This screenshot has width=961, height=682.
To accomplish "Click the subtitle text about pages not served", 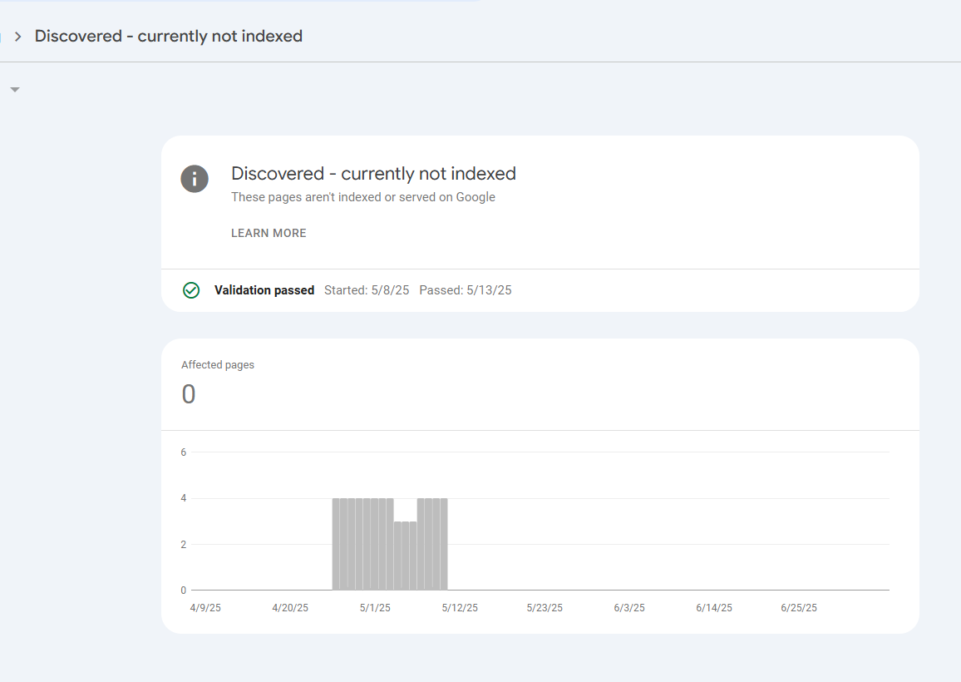I will (363, 197).
